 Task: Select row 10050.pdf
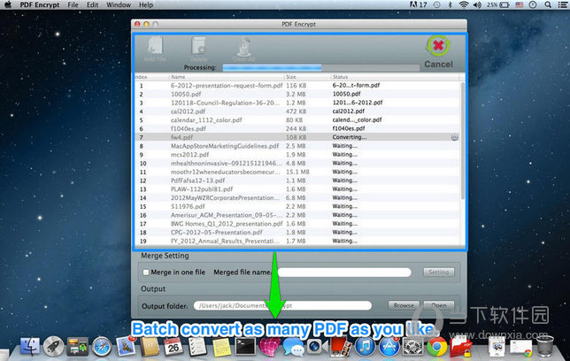pyautogui.click(x=297, y=94)
